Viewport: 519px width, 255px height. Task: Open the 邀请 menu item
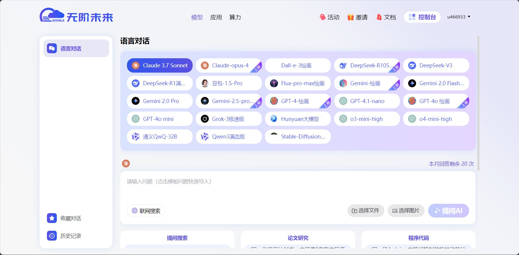click(x=357, y=17)
